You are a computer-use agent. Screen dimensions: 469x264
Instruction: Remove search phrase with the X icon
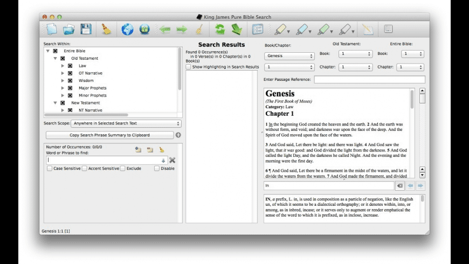[173, 160]
